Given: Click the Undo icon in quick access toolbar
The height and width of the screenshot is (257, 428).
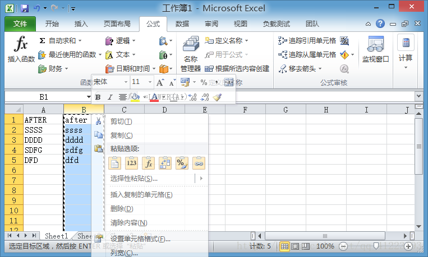Looking at the screenshot, I should 37,8.
